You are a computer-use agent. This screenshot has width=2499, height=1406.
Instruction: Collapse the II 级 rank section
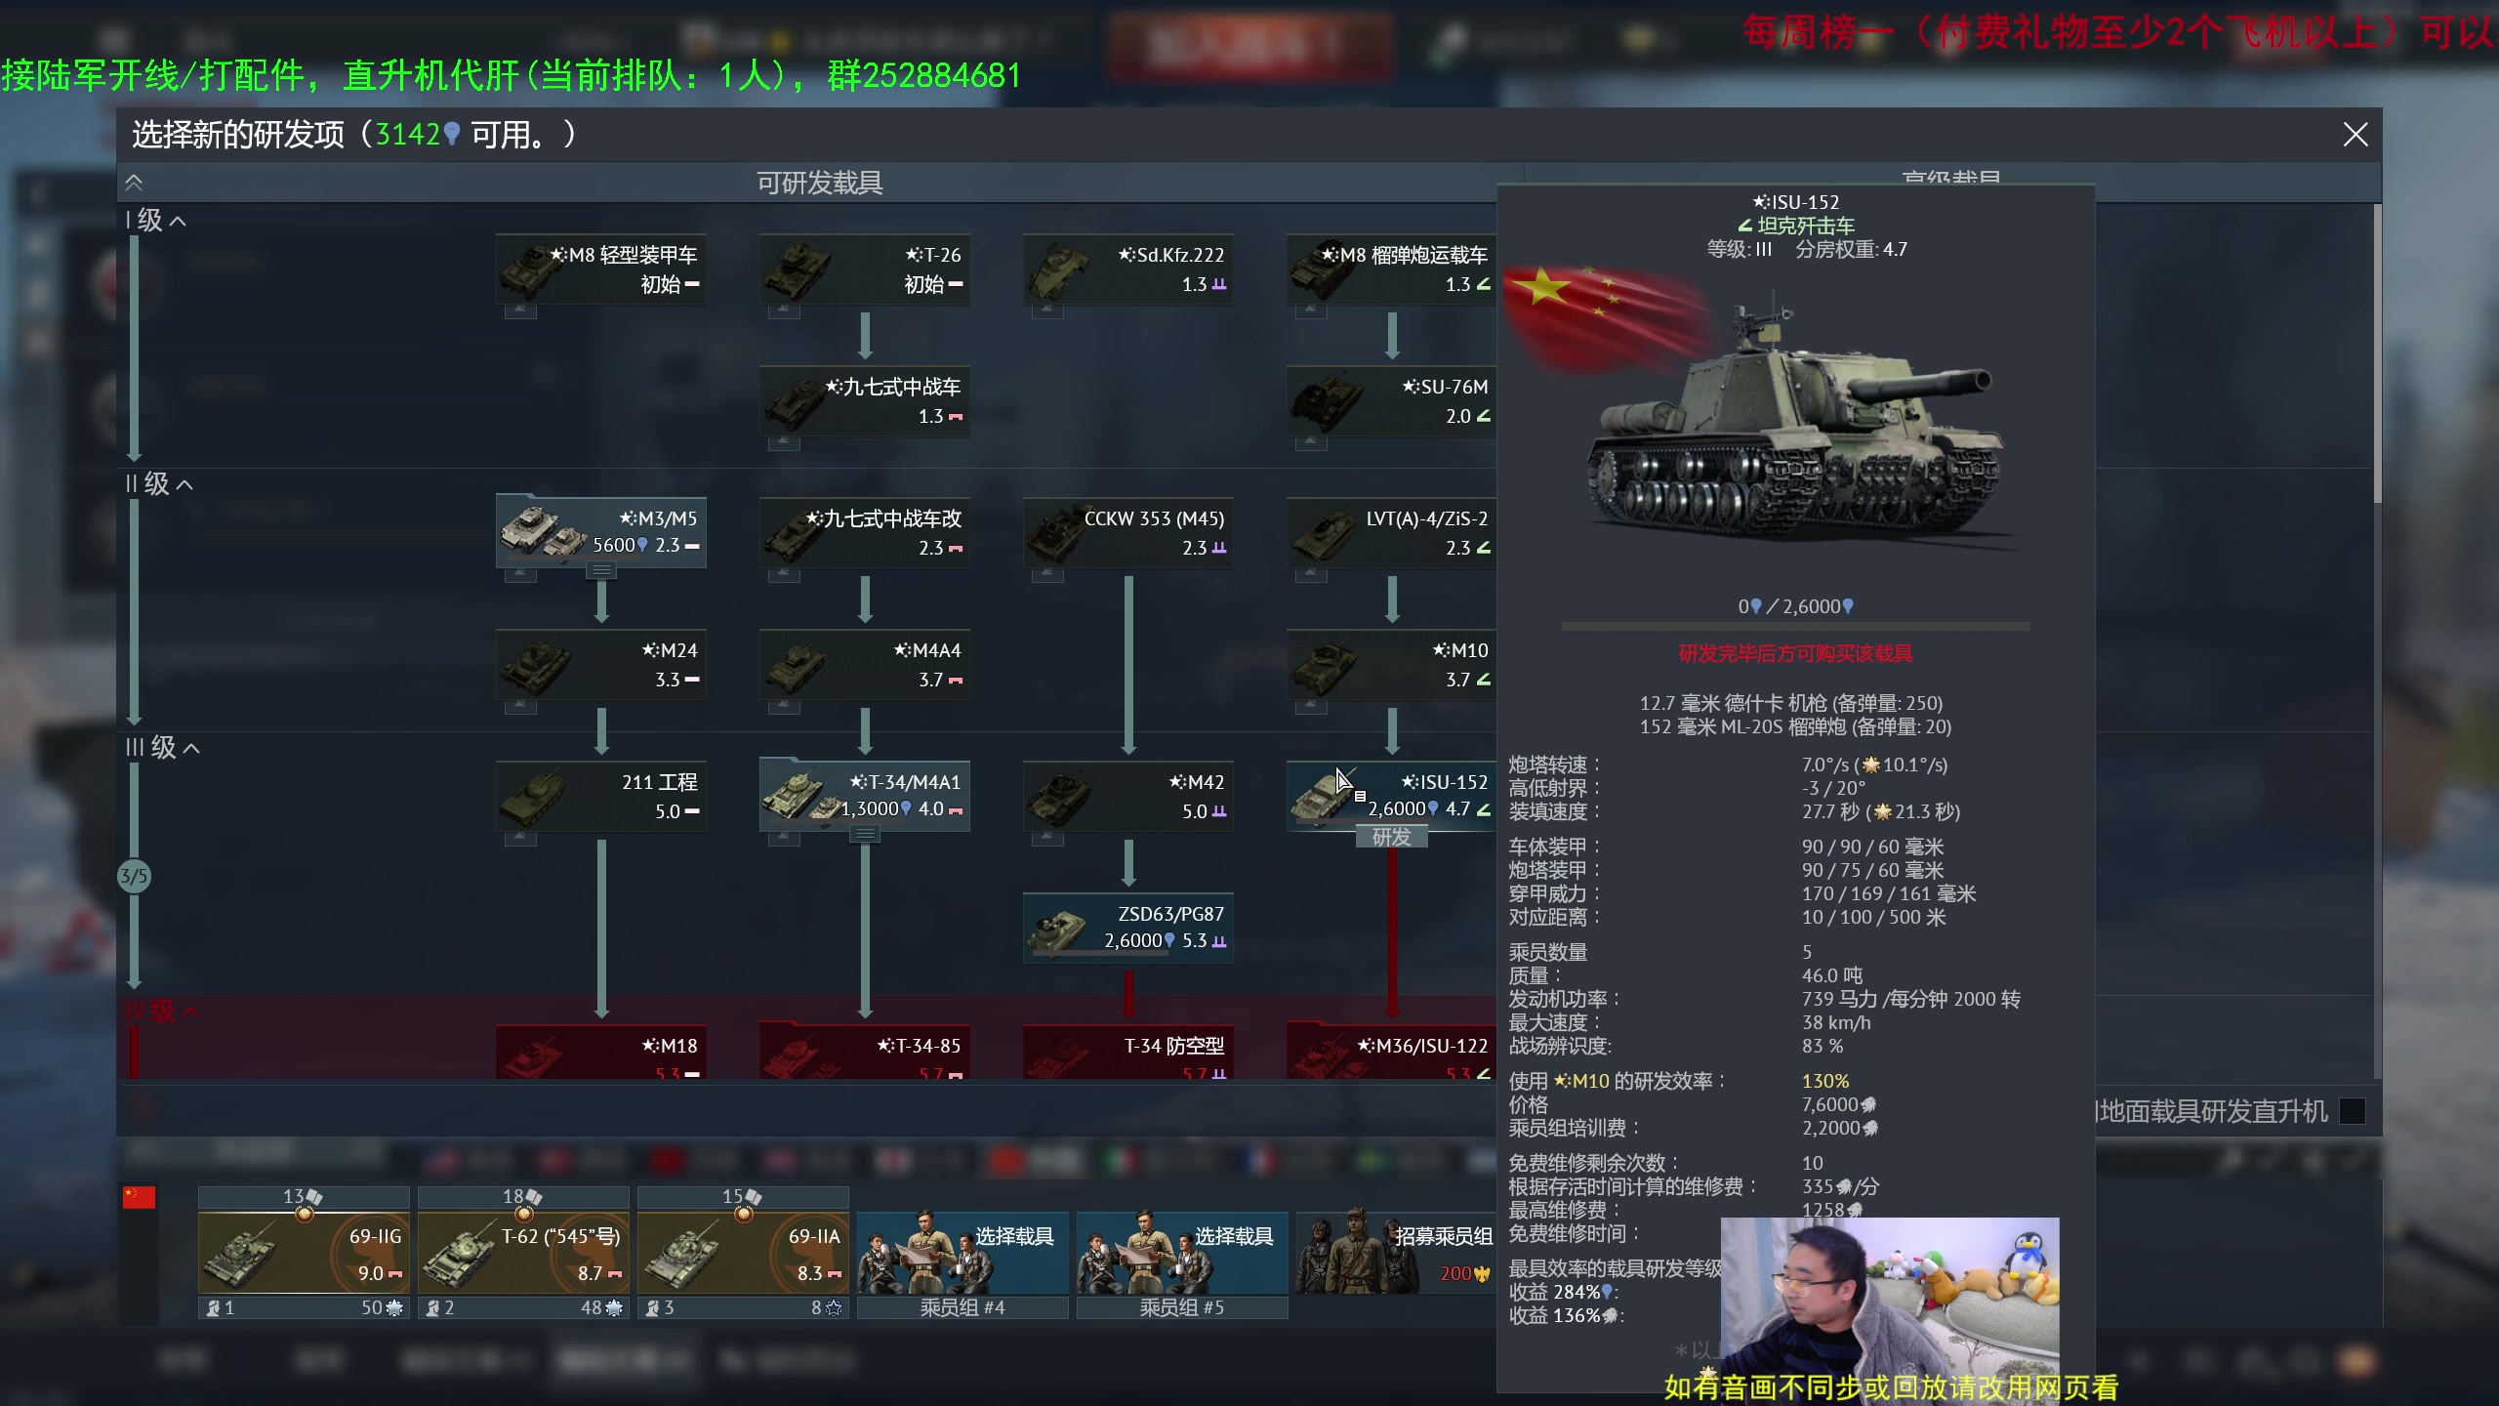pyautogui.click(x=159, y=484)
